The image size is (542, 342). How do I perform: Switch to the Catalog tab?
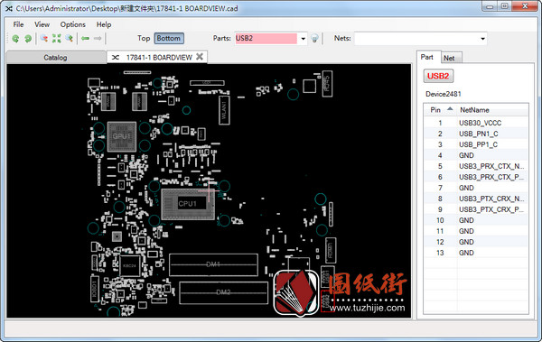[x=55, y=58]
